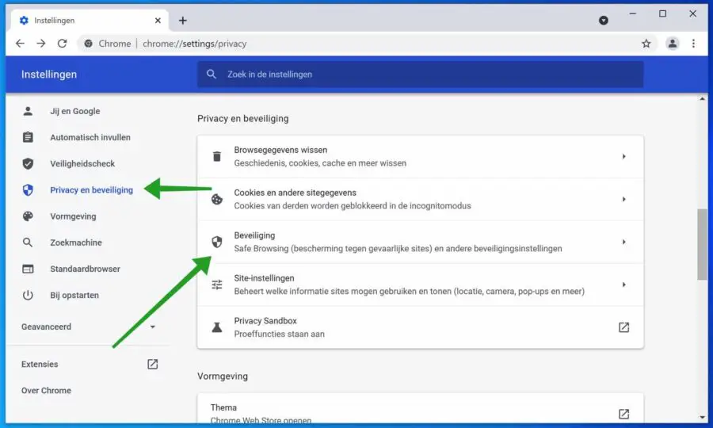This screenshot has height=428, width=713.
Task: Click the scrollbar down arrow
Action: [x=702, y=417]
